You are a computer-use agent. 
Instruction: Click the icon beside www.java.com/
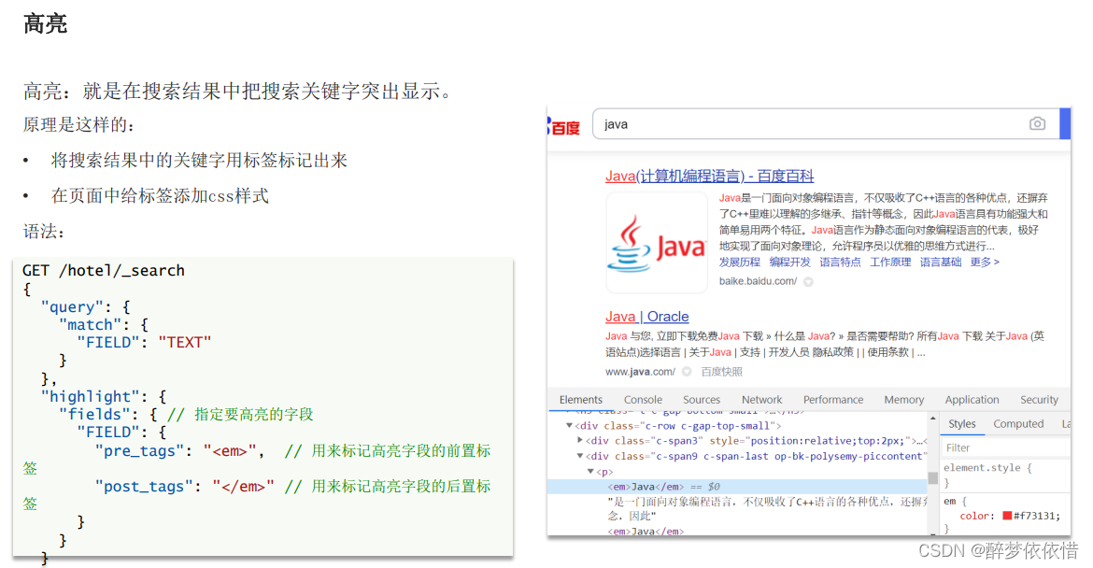(687, 372)
